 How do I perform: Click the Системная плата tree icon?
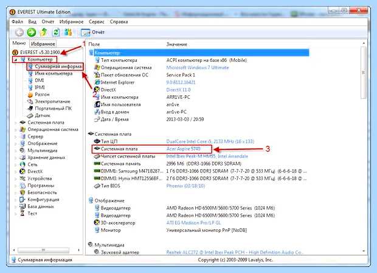click(22, 123)
